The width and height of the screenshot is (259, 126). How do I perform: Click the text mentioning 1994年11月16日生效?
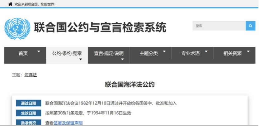pyautogui.click(x=88, y=113)
